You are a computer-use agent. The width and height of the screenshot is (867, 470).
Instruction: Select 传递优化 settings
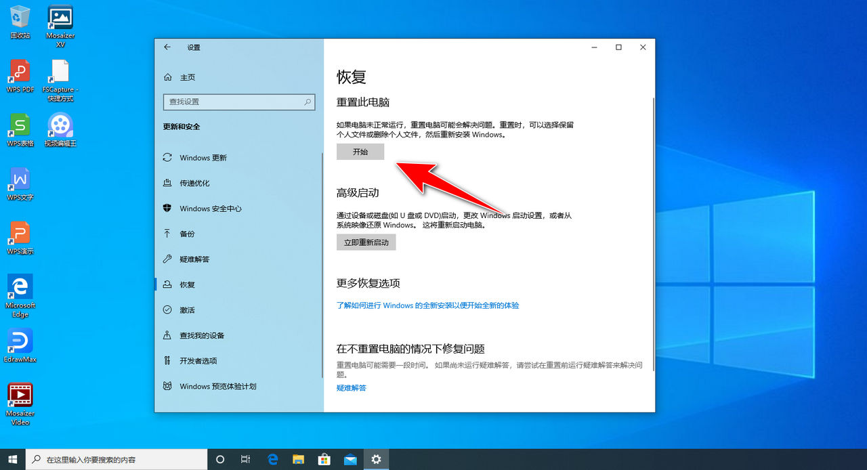pos(195,183)
